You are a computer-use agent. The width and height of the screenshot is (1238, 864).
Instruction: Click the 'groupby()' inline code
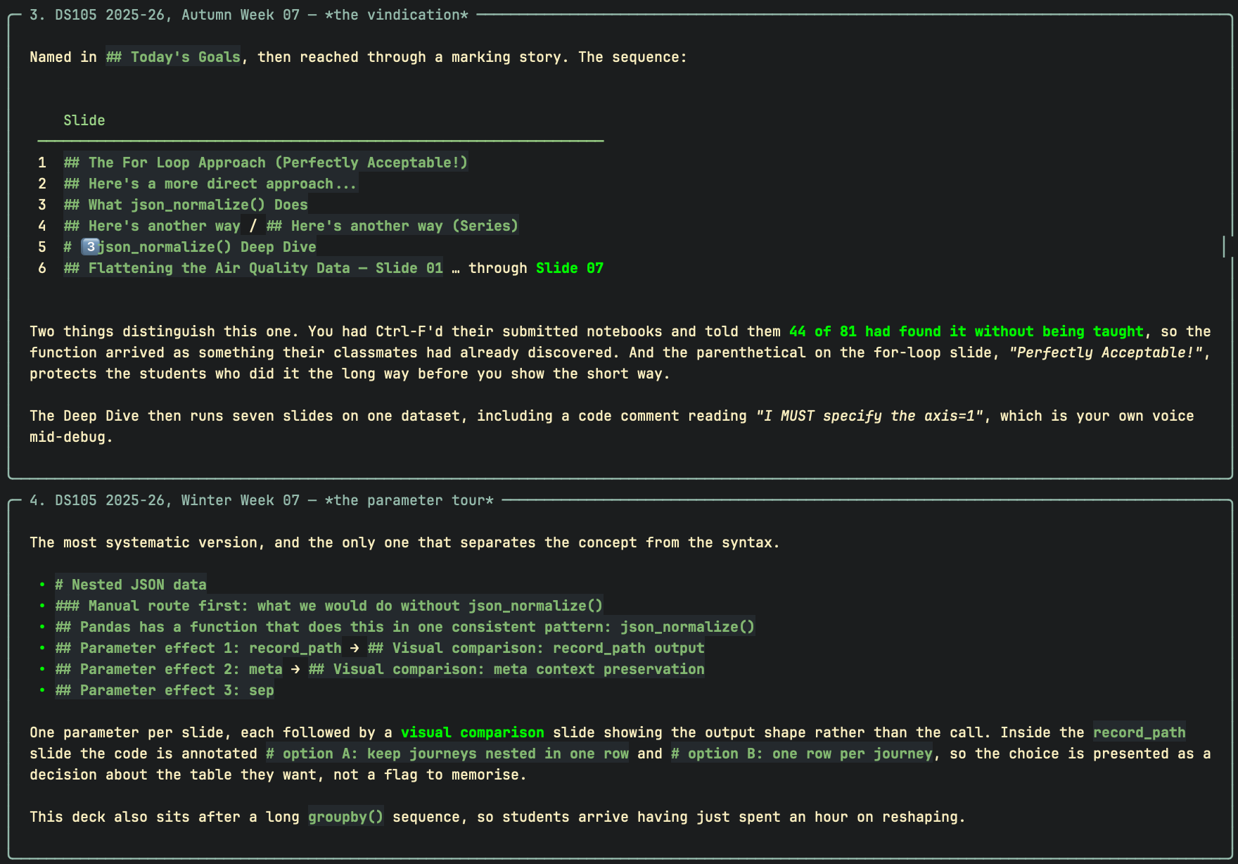[x=346, y=817]
